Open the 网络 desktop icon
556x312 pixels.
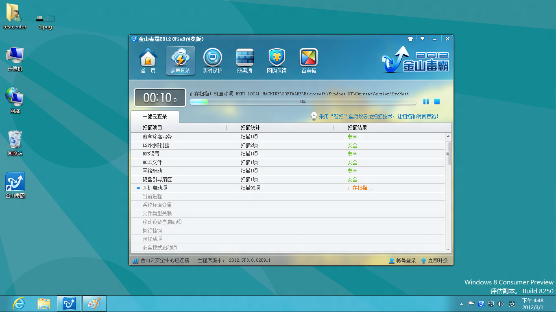[15, 101]
